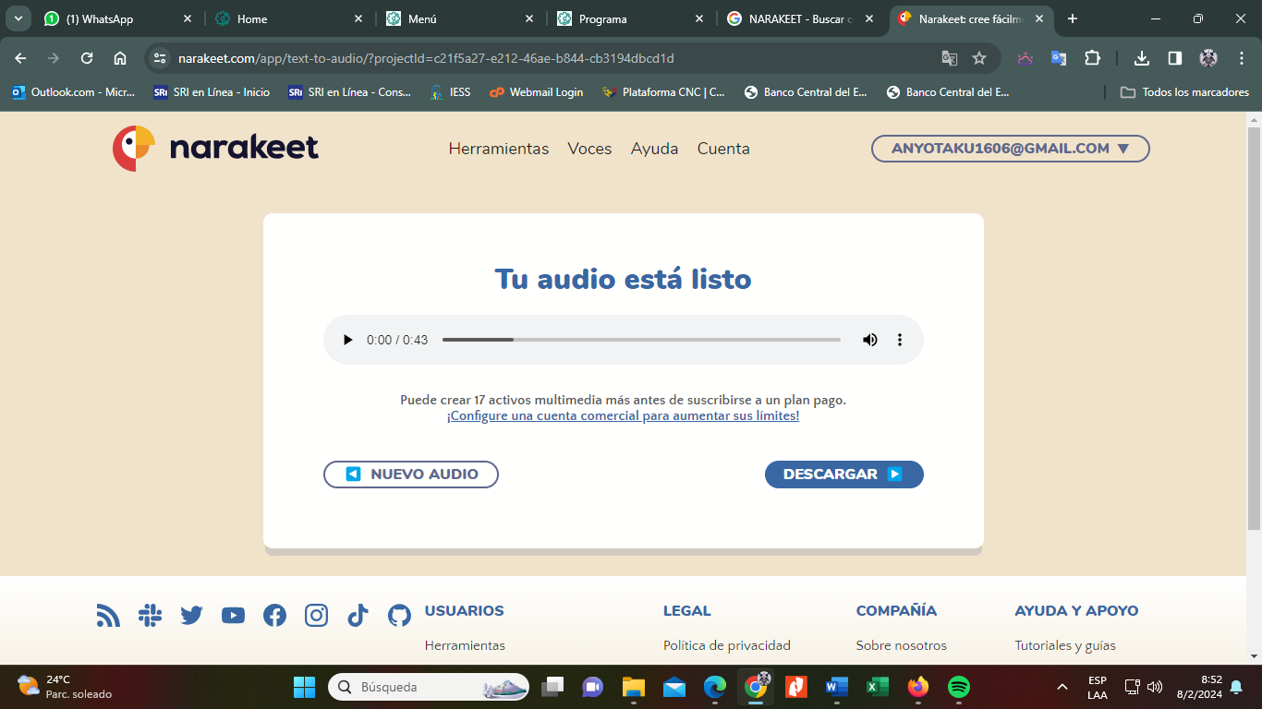Open the Herramientas navigation menu

pos(498,149)
